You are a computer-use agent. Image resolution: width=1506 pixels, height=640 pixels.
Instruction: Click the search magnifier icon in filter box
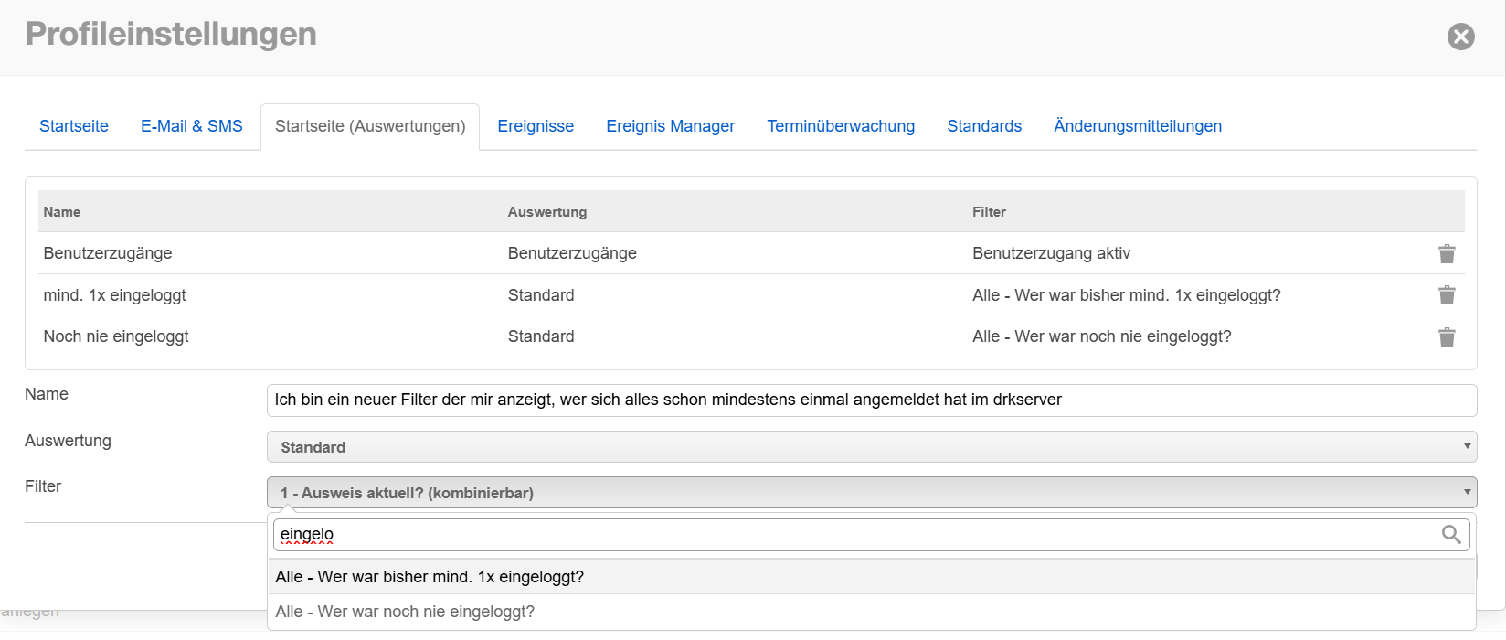[1450, 534]
